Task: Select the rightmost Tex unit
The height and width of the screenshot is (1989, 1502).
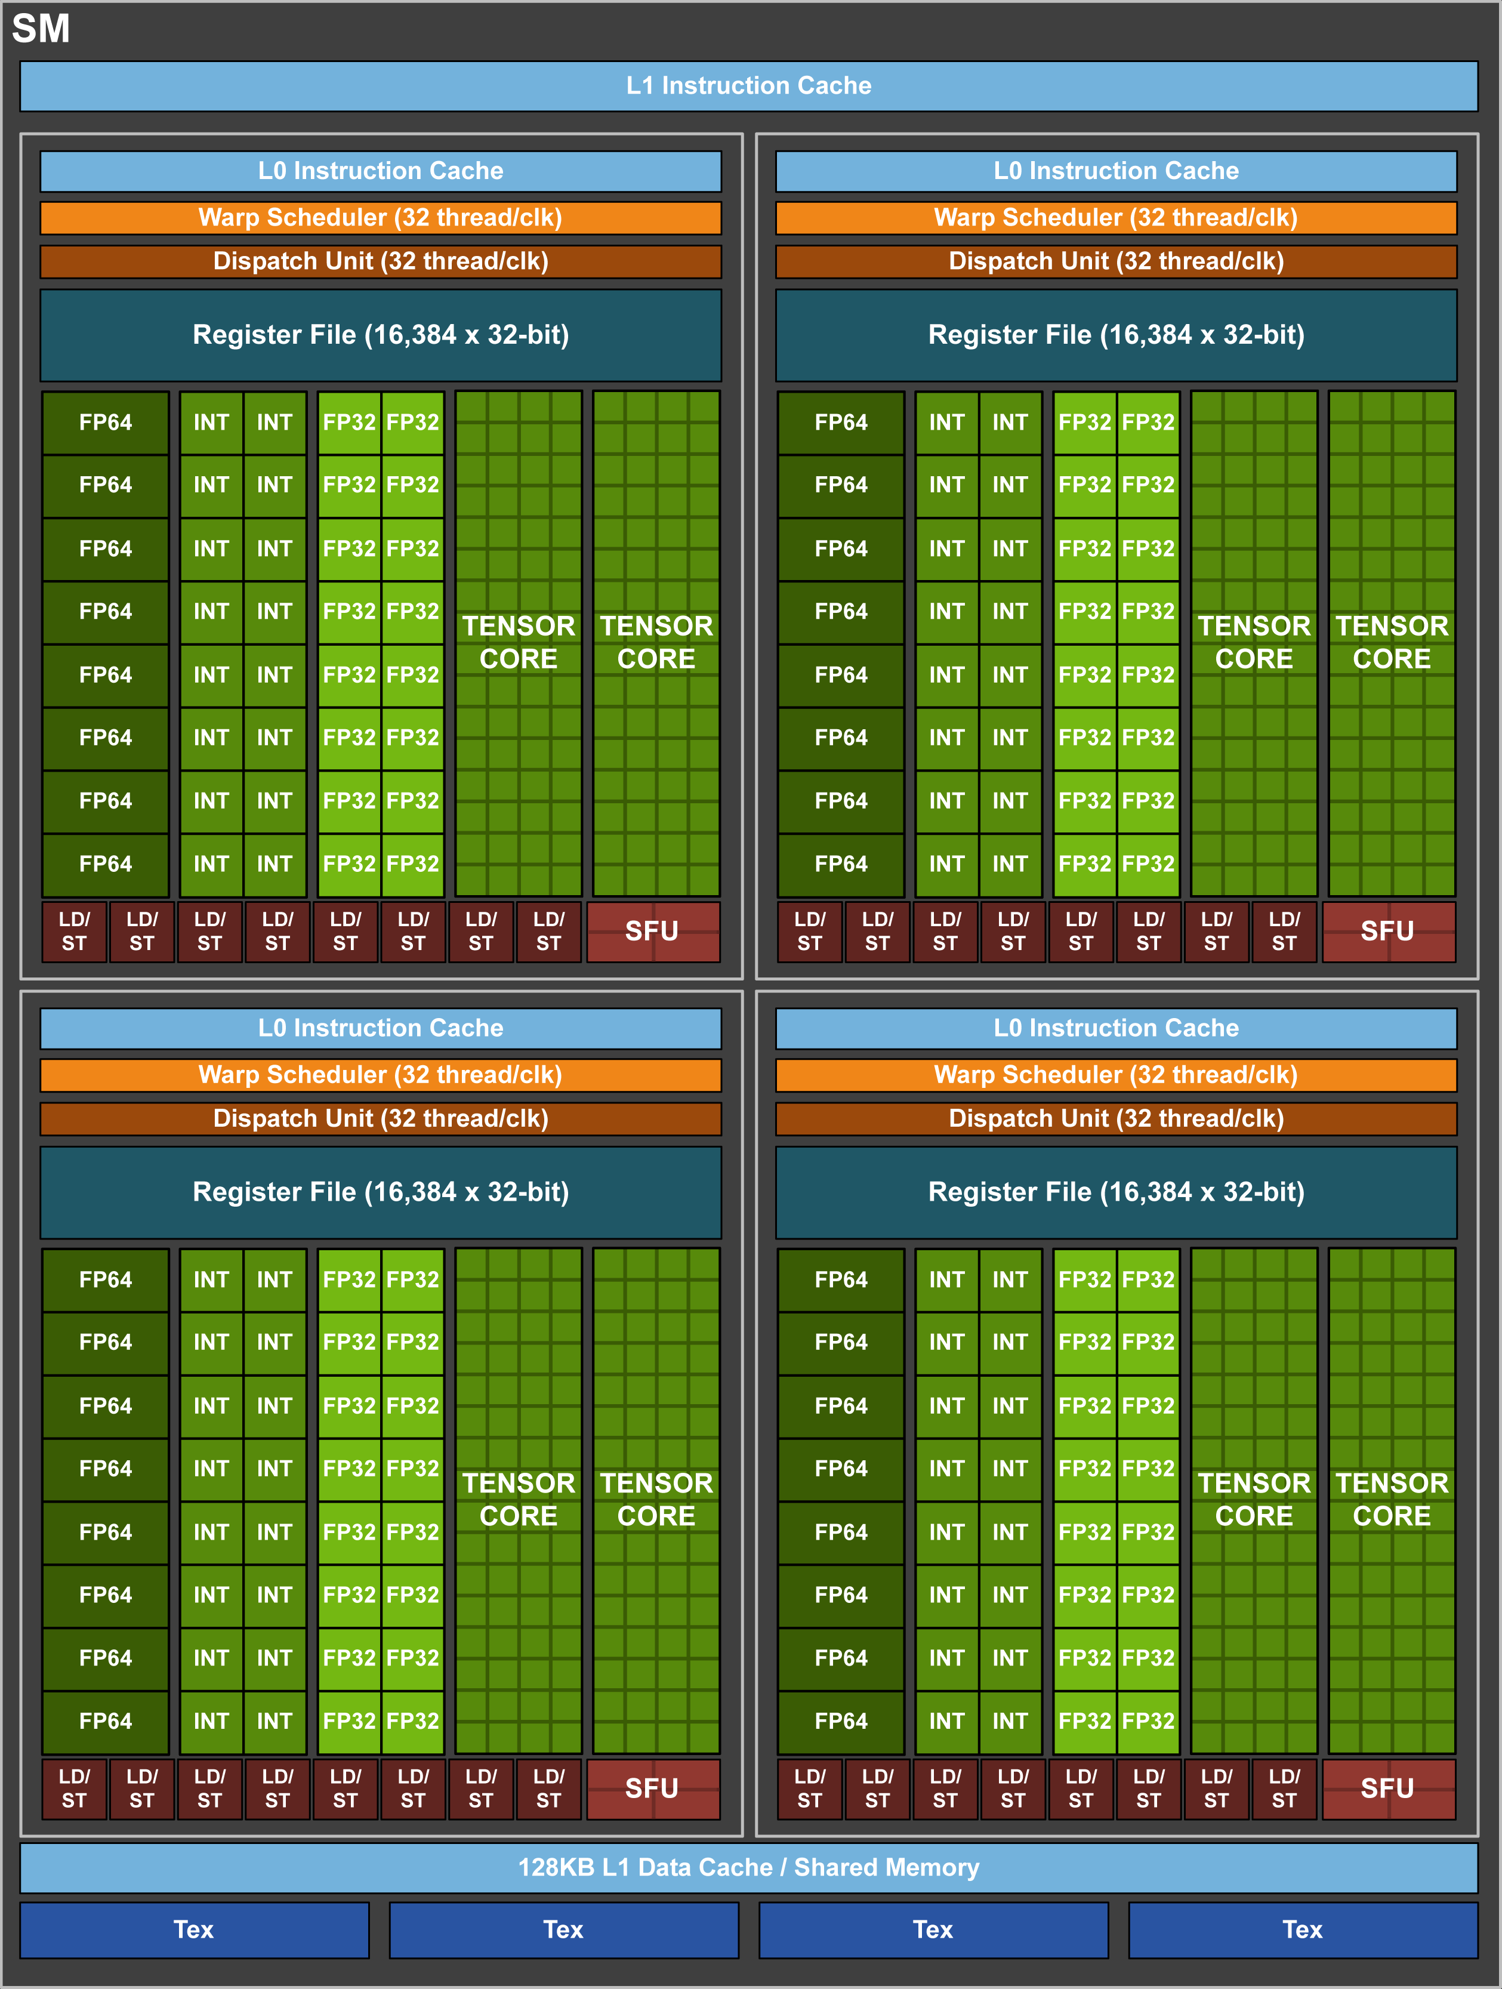Action: pyautogui.click(x=1302, y=1931)
